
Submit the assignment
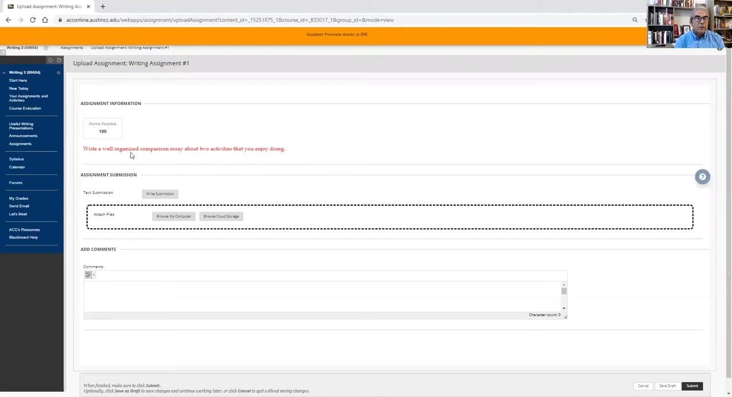pos(693,386)
